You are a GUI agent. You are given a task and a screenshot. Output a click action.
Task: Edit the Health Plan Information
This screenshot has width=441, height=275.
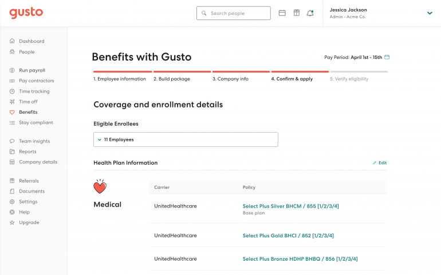point(380,163)
